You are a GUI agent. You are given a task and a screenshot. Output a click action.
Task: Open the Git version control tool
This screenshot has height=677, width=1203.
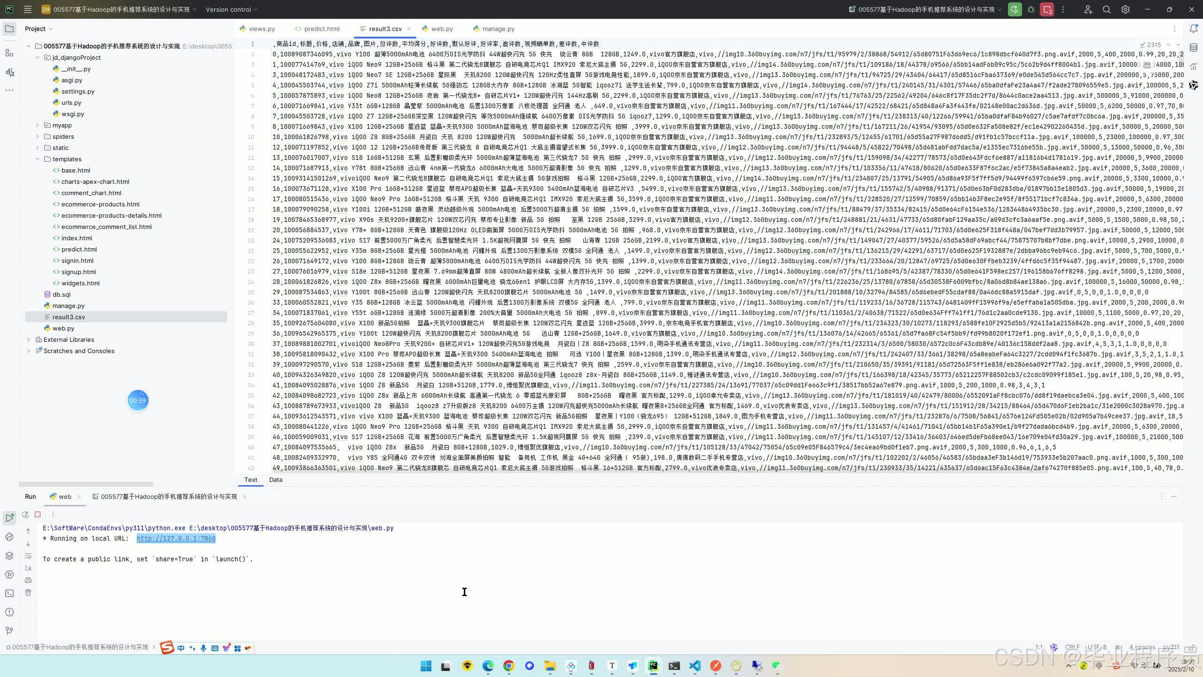coord(9,630)
